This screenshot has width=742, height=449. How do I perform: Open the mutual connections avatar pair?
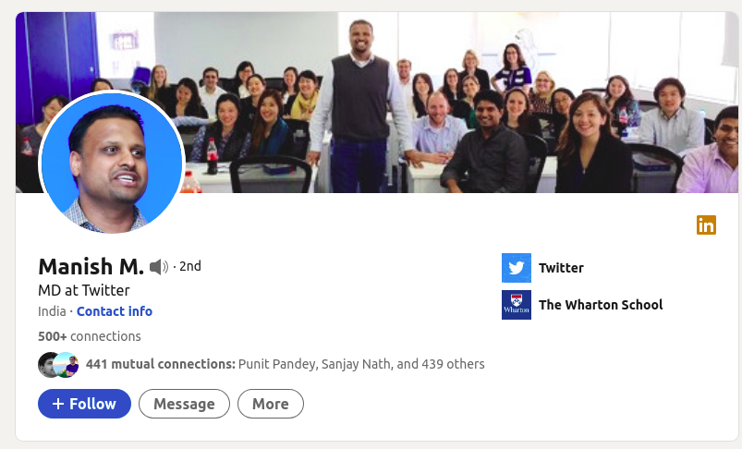click(58, 365)
